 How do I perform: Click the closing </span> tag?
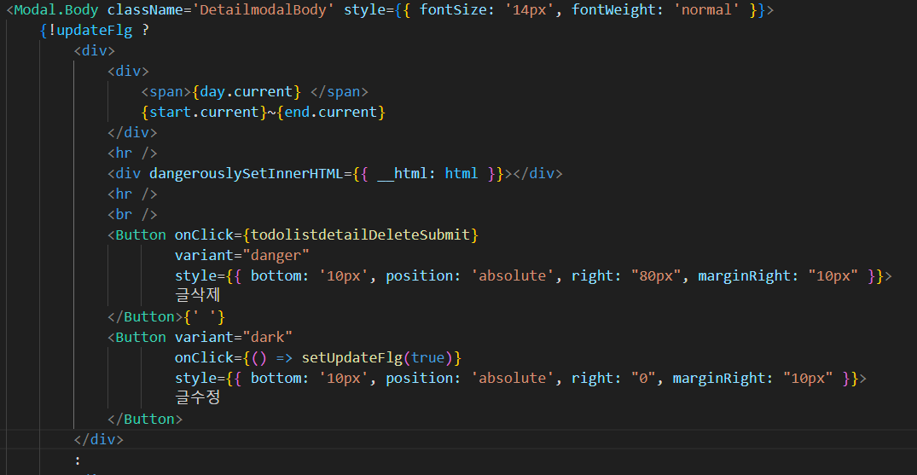tap(340, 92)
